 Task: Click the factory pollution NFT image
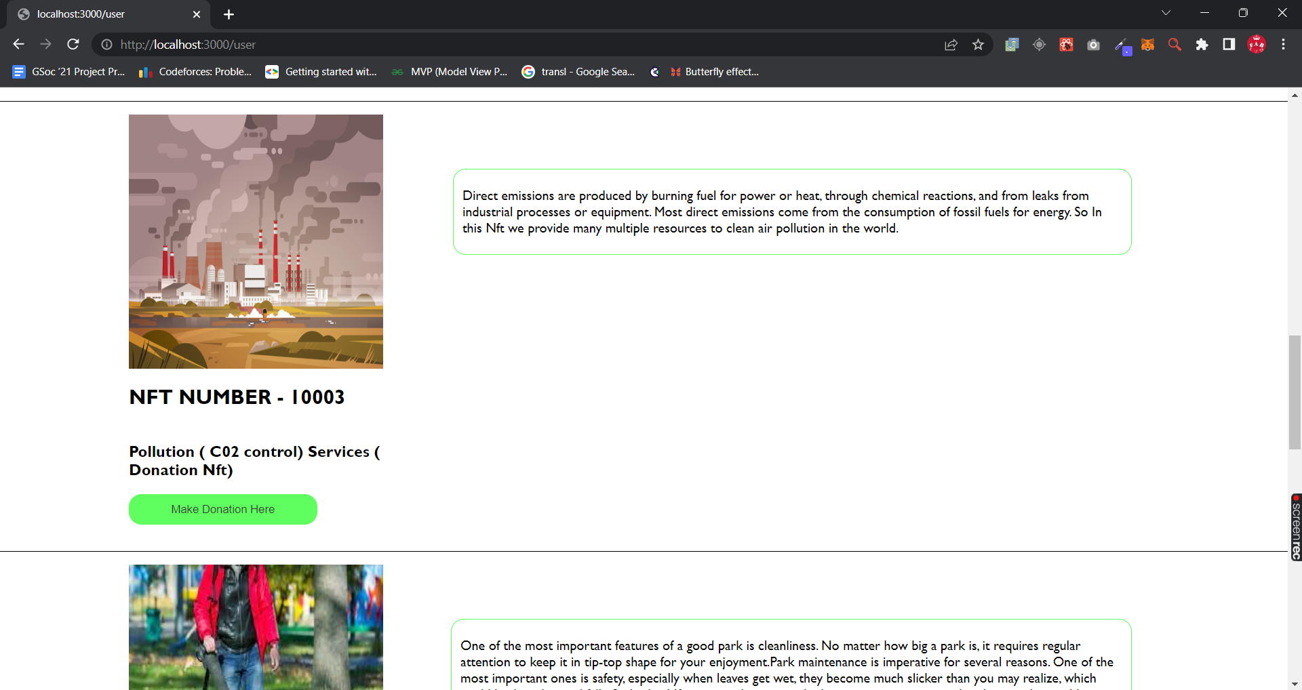pyautogui.click(x=256, y=241)
